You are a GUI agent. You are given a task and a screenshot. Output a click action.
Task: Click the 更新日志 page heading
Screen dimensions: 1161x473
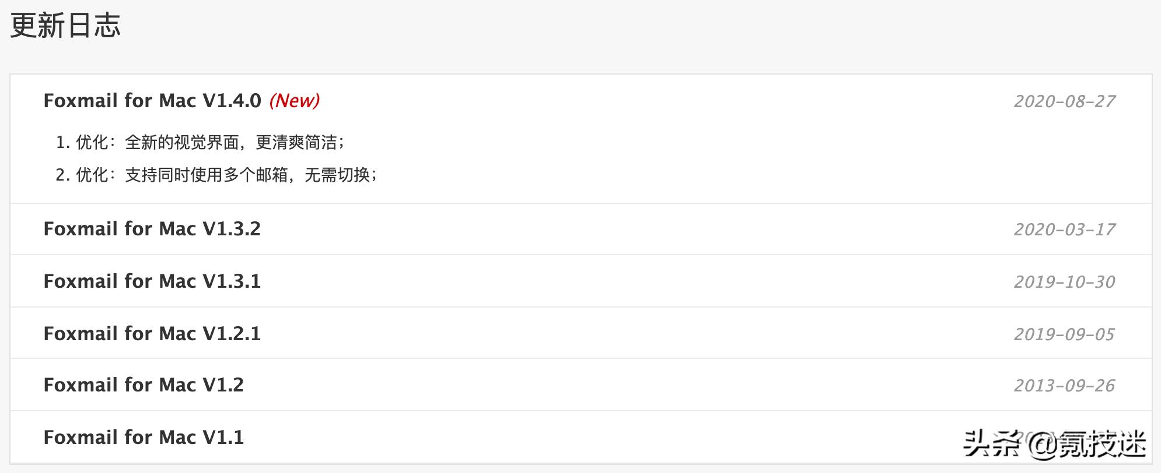point(65,26)
